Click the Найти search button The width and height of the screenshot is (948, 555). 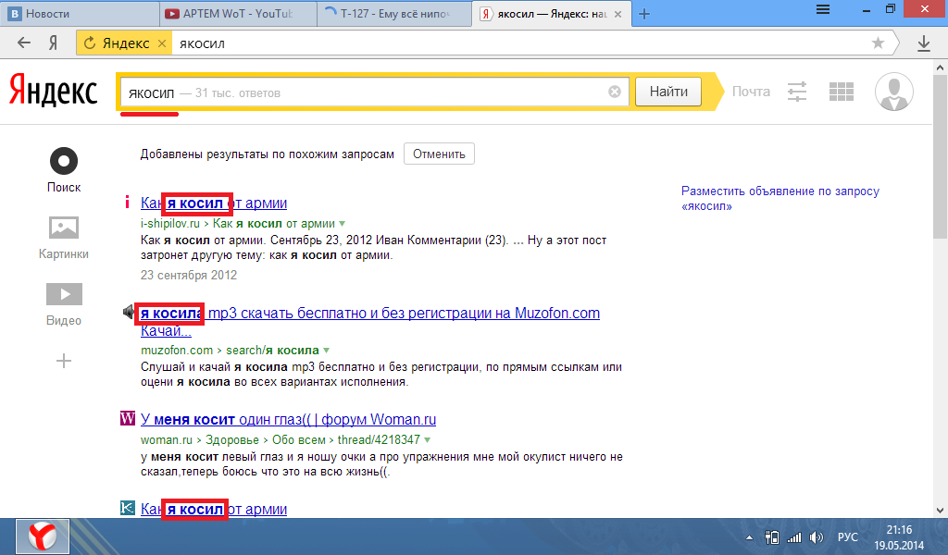(668, 92)
